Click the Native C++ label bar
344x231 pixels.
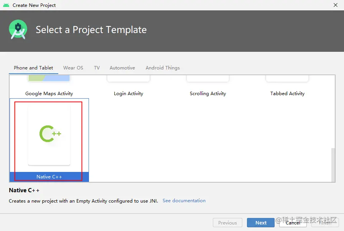[x=49, y=177]
